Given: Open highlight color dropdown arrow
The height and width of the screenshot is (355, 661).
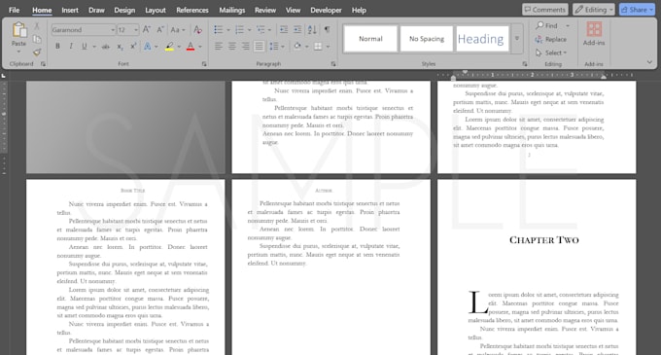Looking at the screenshot, I should [x=179, y=47].
